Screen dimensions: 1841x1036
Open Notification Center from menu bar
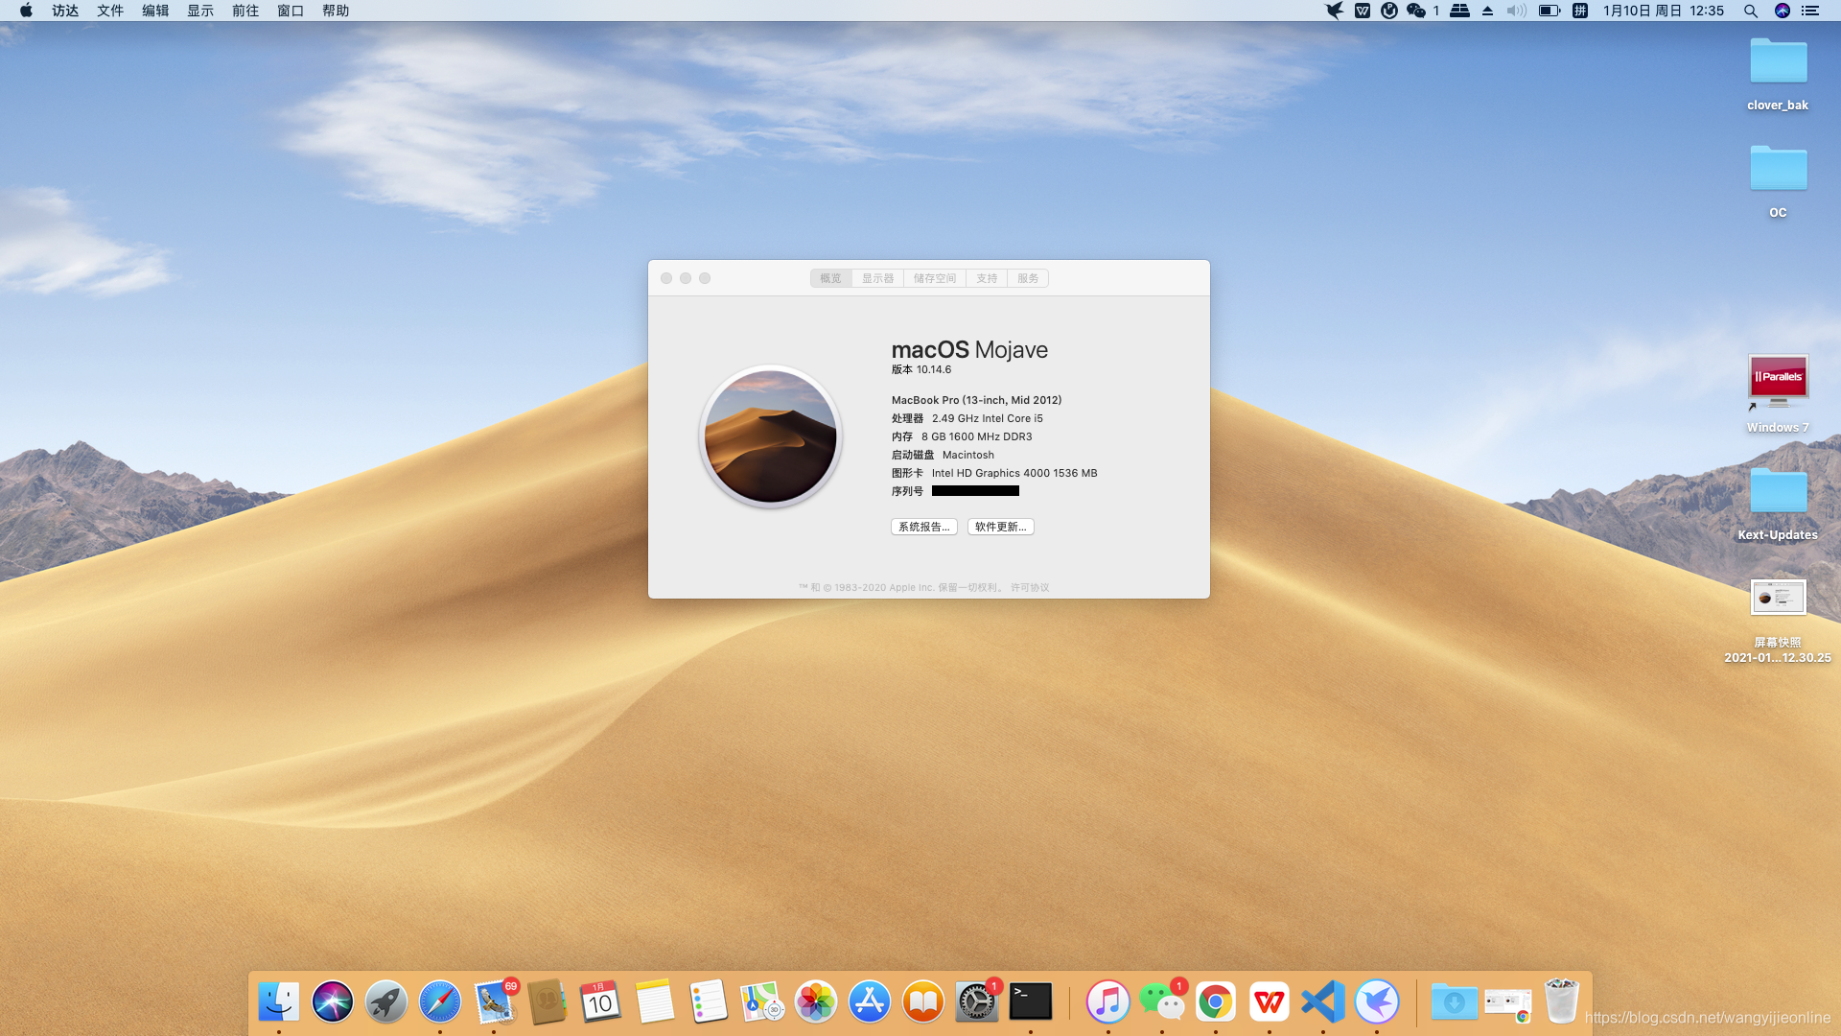[1810, 11]
